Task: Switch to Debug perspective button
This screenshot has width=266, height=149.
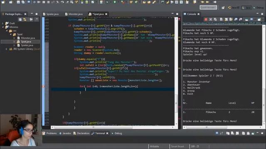Action: 259,7
